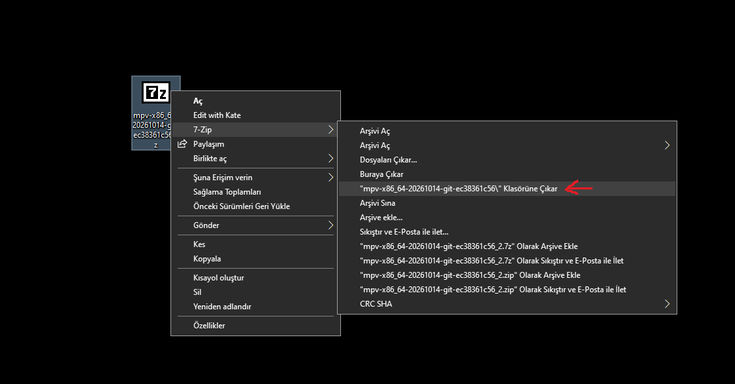Expand the Şuna Erişim verin submenu
Image resolution: width=735 pixels, height=384 pixels.
[x=256, y=178]
